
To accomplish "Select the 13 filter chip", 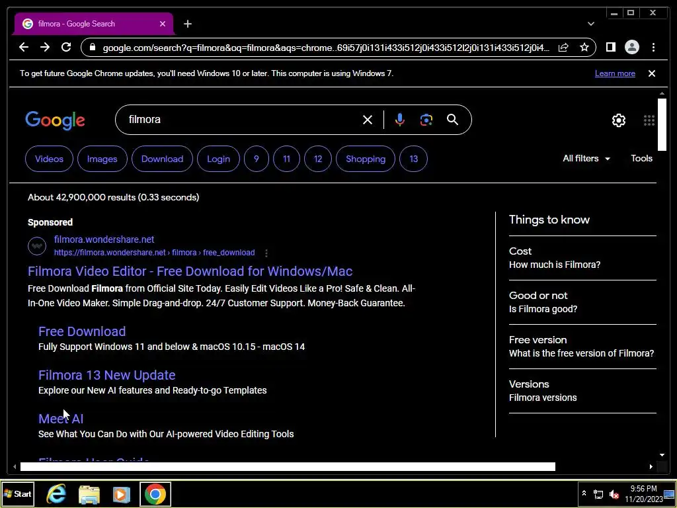I will (414, 159).
